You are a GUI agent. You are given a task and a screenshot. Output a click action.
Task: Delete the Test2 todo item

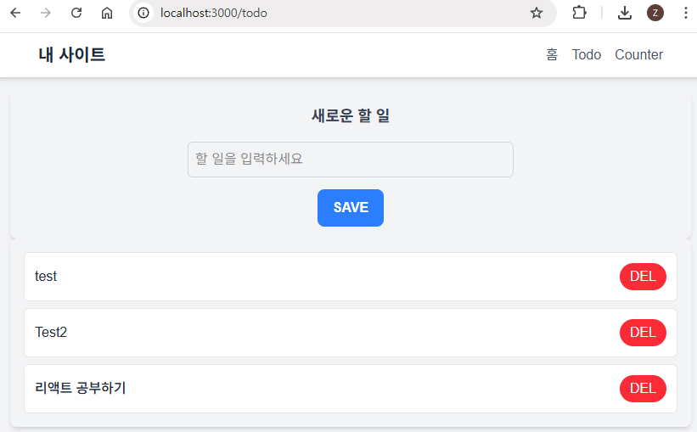[643, 333]
